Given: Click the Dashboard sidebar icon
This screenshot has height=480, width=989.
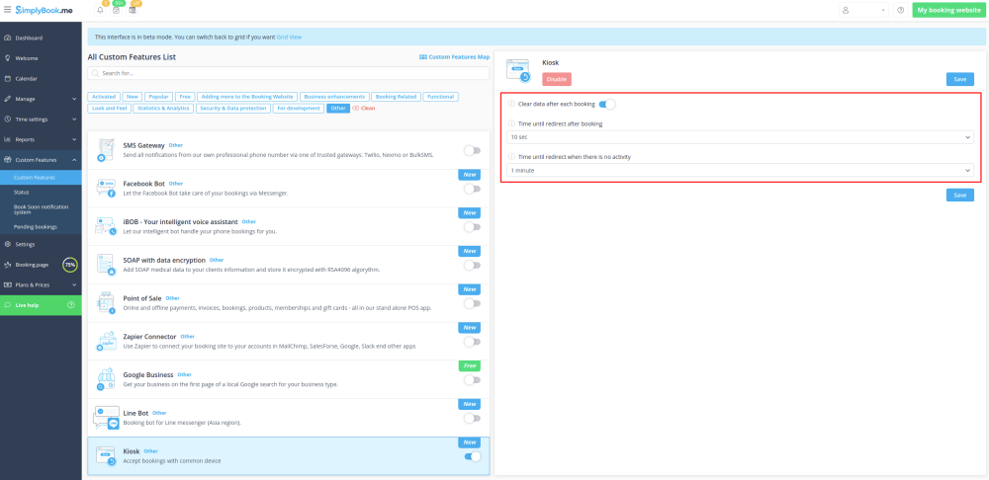Looking at the screenshot, I should (x=8, y=38).
